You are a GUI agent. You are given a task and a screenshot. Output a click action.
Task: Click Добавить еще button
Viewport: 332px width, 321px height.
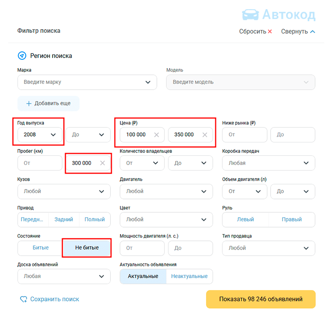coord(49,103)
